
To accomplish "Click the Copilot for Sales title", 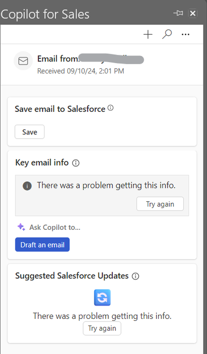I will (45, 14).
